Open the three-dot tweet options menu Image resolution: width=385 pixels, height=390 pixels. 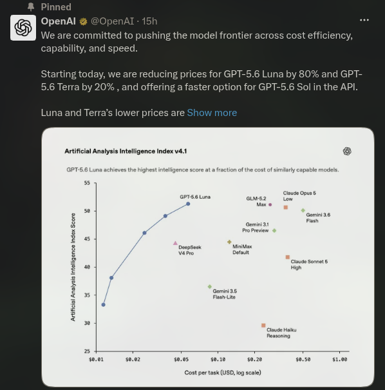[x=364, y=20]
